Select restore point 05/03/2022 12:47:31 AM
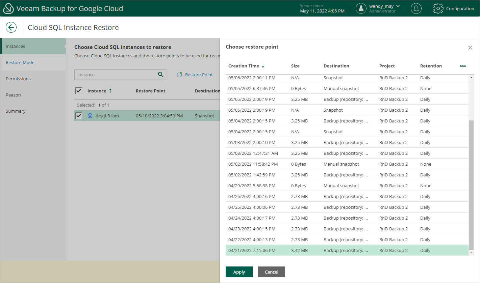The height and width of the screenshot is (283, 480). click(x=347, y=153)
